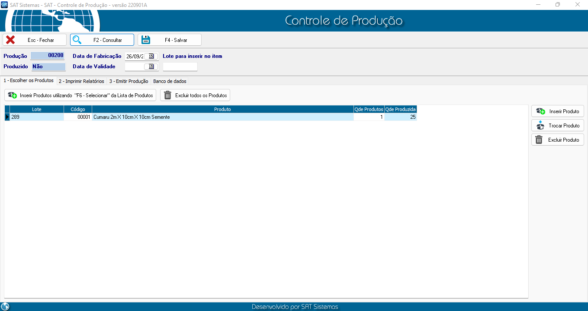Go to the Banco de dados tab
588x311 pixels.
(x=170, y=81)
